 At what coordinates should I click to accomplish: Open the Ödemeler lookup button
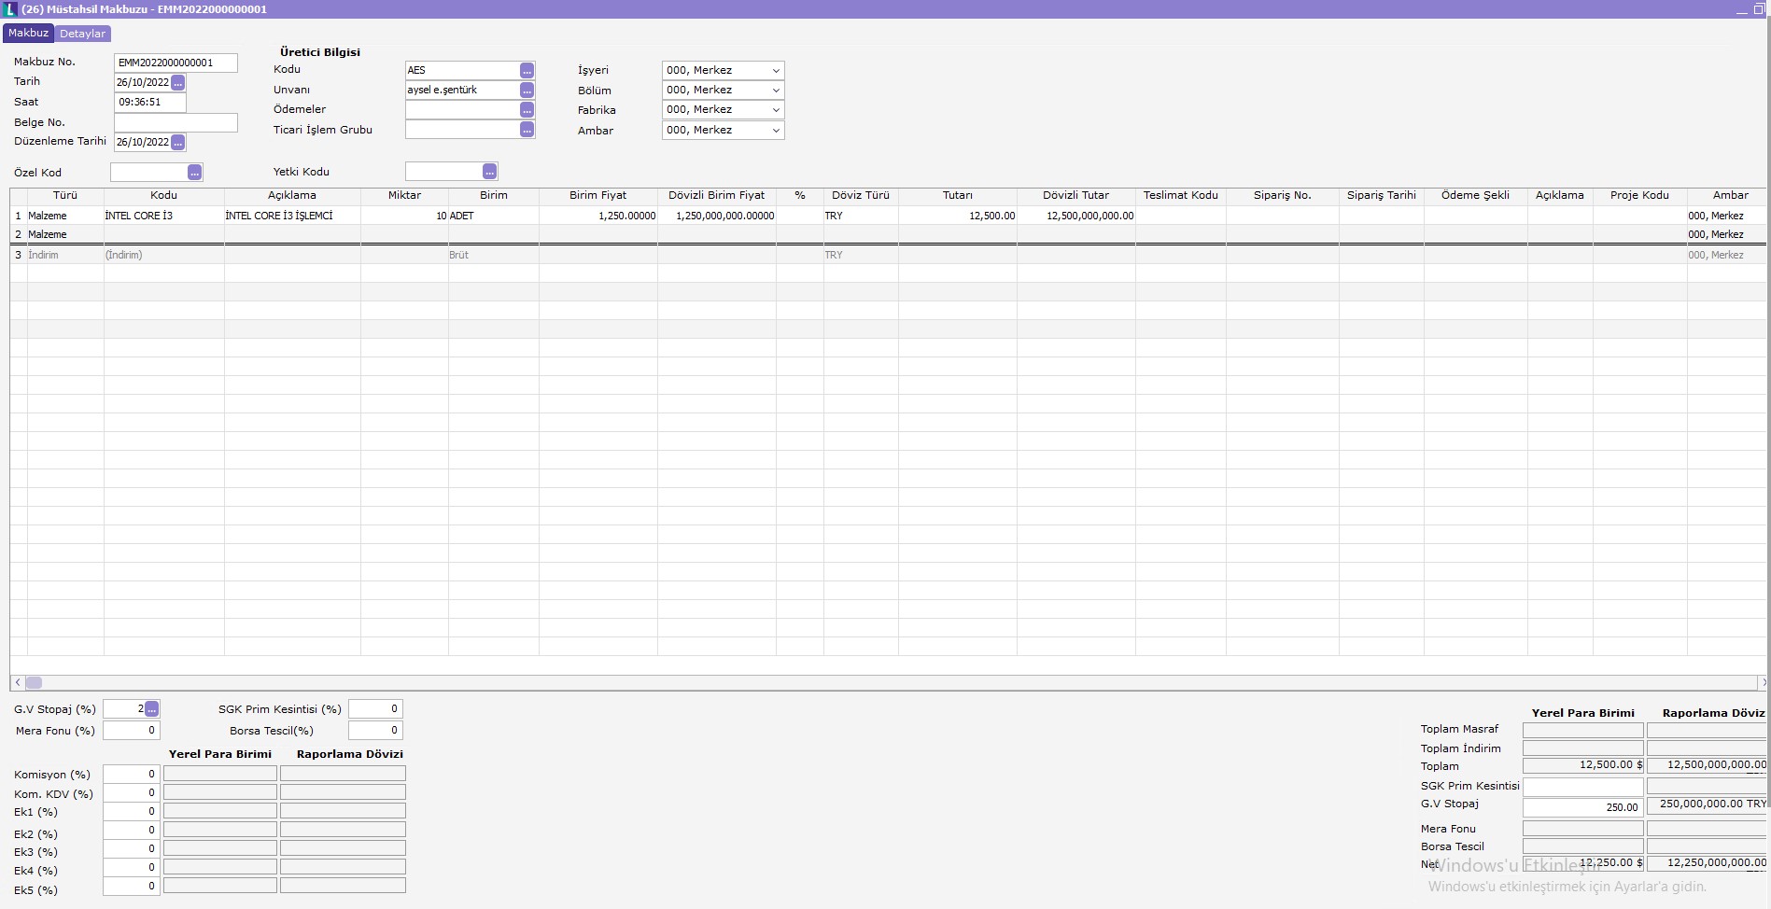tap(527, 110)
